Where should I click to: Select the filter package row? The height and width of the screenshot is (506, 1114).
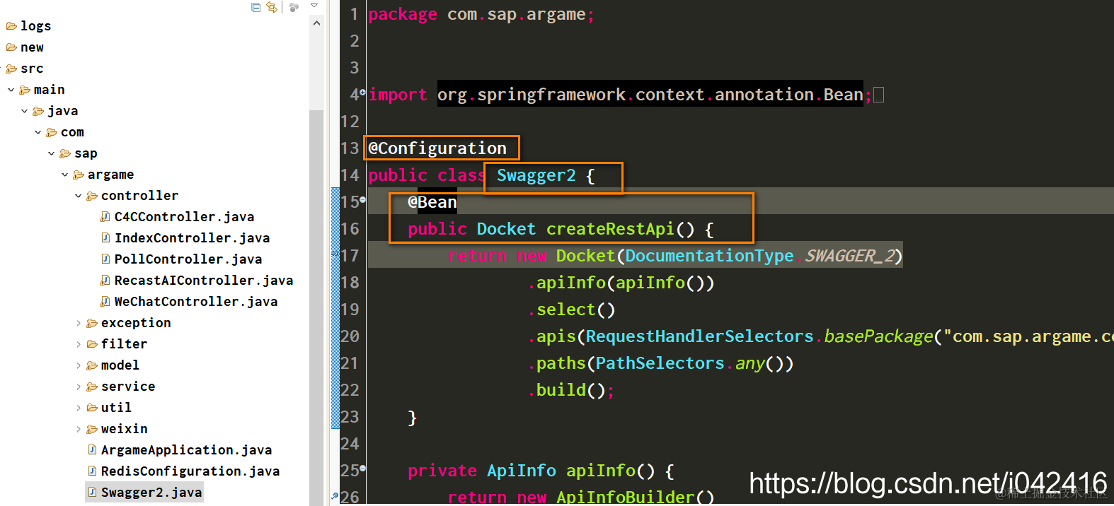point(117,344)
